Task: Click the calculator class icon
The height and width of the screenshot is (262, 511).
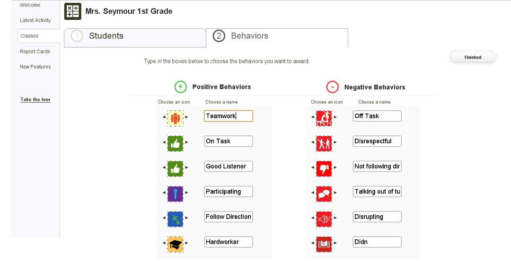Action: 73,11
